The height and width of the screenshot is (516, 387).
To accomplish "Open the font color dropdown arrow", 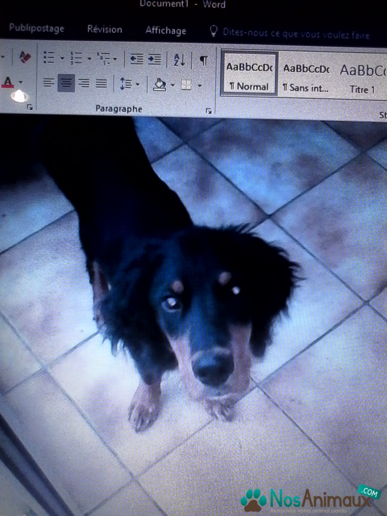I will point(21,82).
